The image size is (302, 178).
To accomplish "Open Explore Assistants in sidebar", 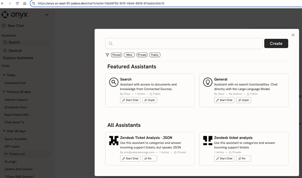I will 18,58.
